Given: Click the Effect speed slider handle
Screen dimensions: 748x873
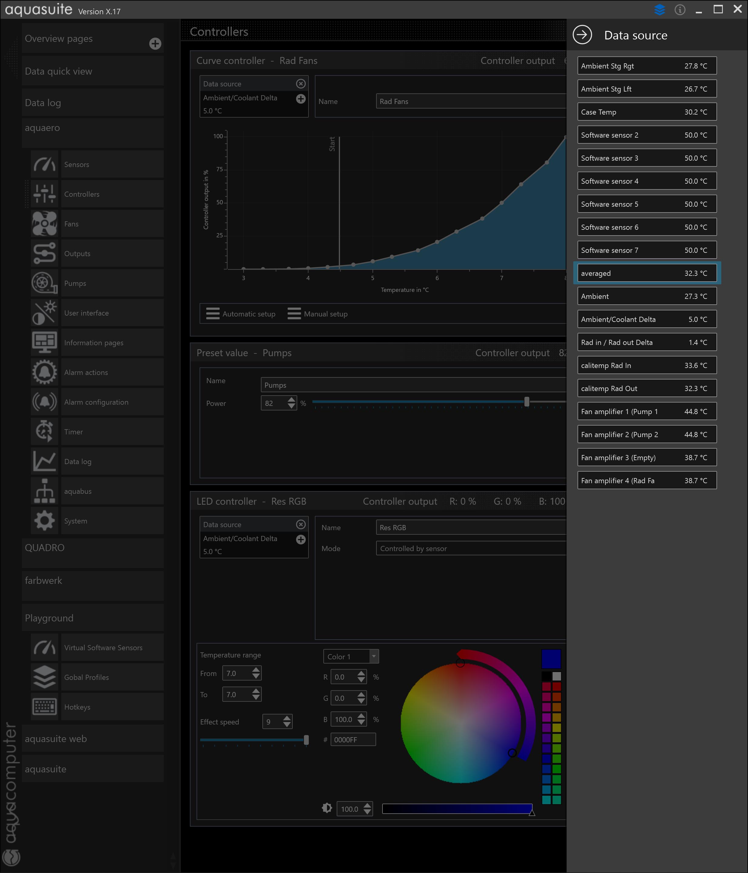Looking at the screenshot, I should pyautogui.click(x=306, y=739).
